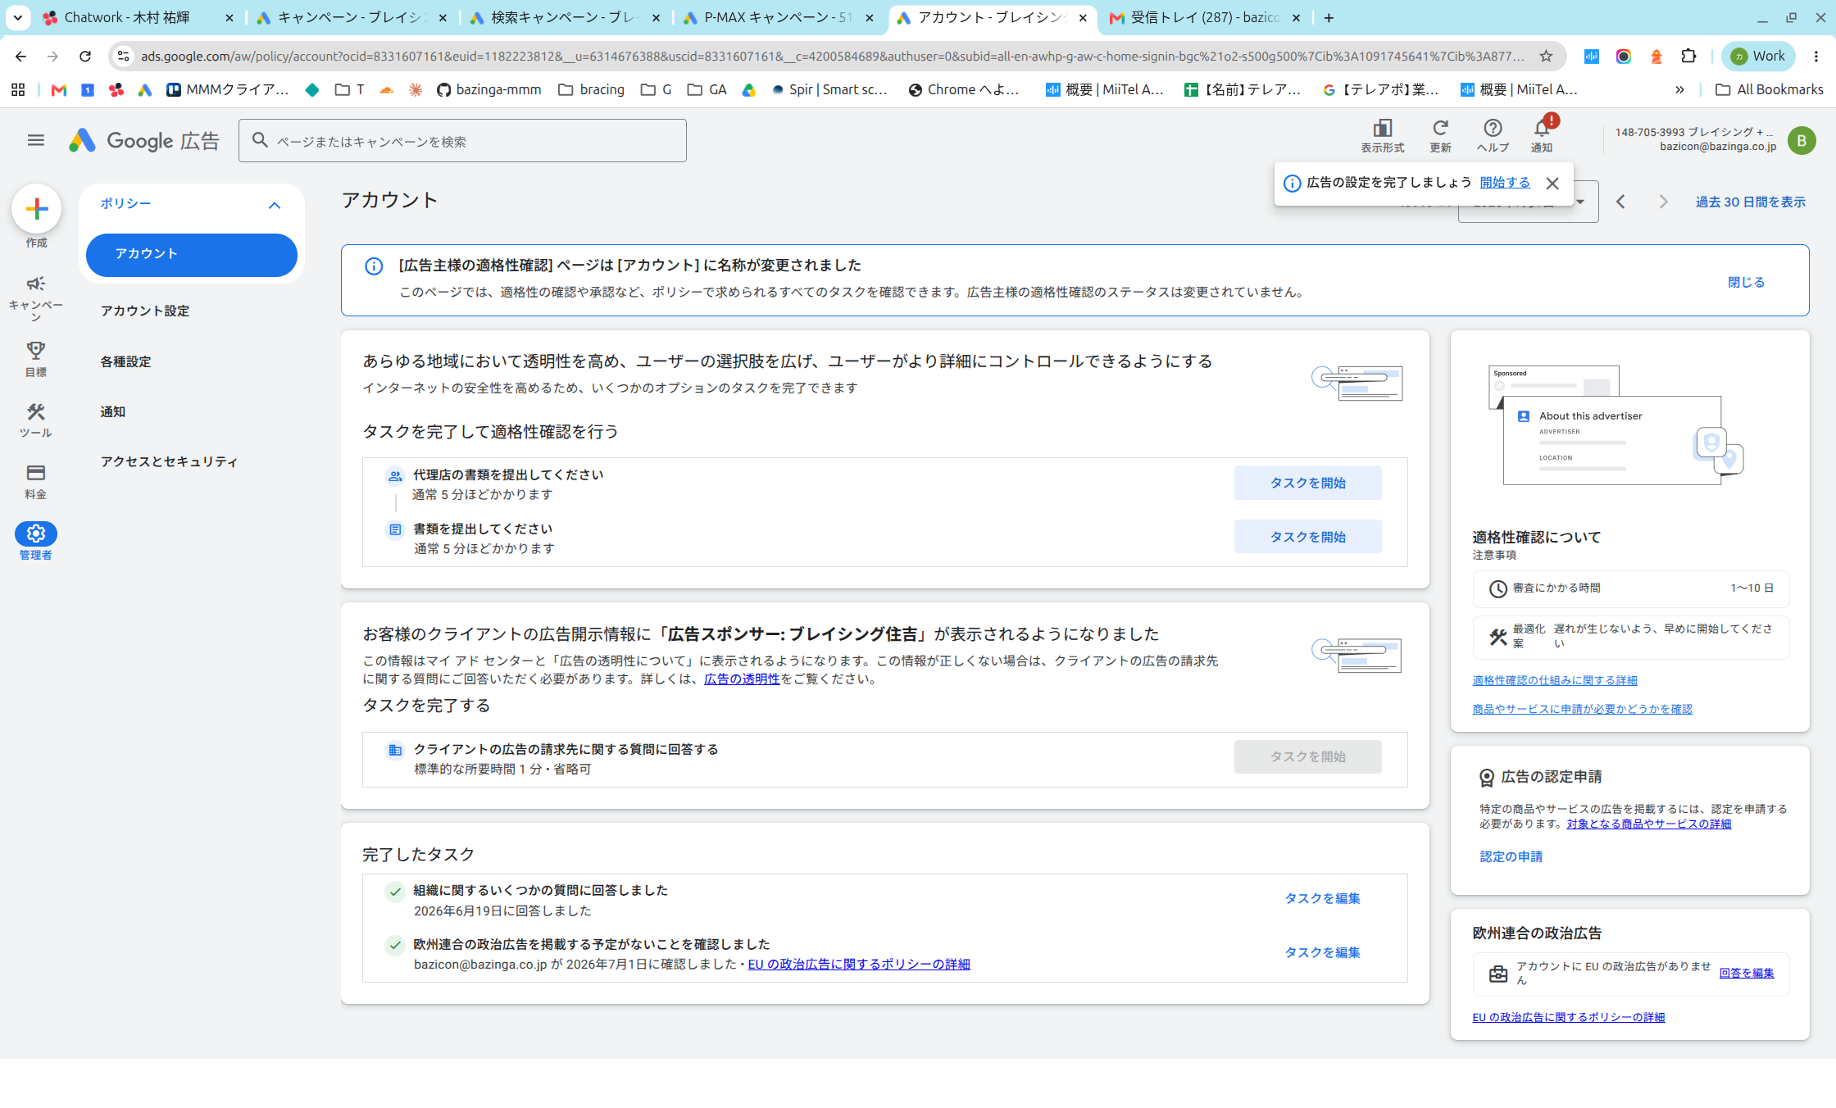Open the main hamburger menu

(35, 140)
